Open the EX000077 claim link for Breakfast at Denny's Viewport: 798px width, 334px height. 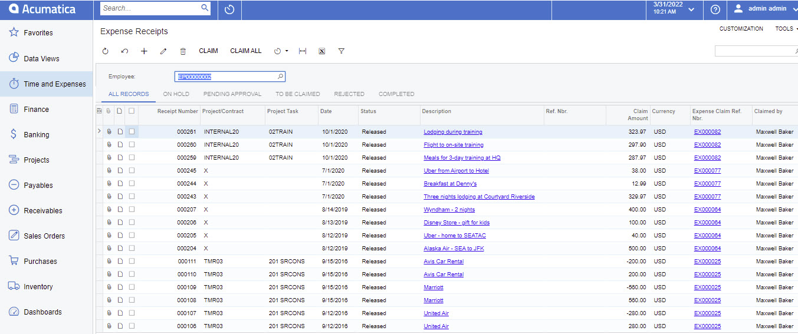coord(707,184)
